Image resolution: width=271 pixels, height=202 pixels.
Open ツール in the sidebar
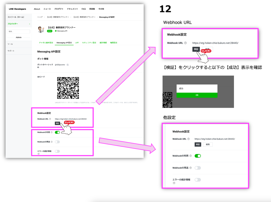[10, 44]
